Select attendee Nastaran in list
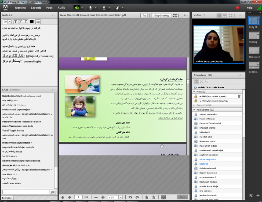262x202 pixels. [x=217, y=164]
